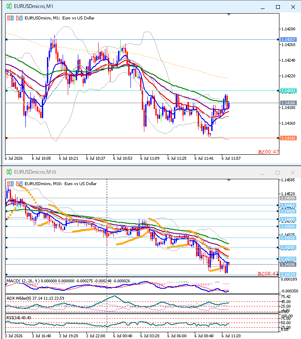This screenshot has height=339, width=301.
Task: Click the 08:47 candle countdown on M10
Action: [x=268, y=273]
